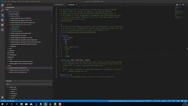Image resolution: width=188 pixels, height=106 pixels.
Task: Switch to Chrome on the taskbar
Action: pyautogui.click(x=46, y=104)
